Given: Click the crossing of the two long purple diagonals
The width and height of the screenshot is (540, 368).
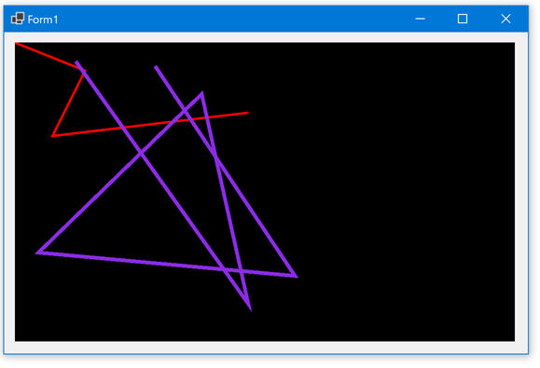Looking at the screenshot, I should point(140,153).
